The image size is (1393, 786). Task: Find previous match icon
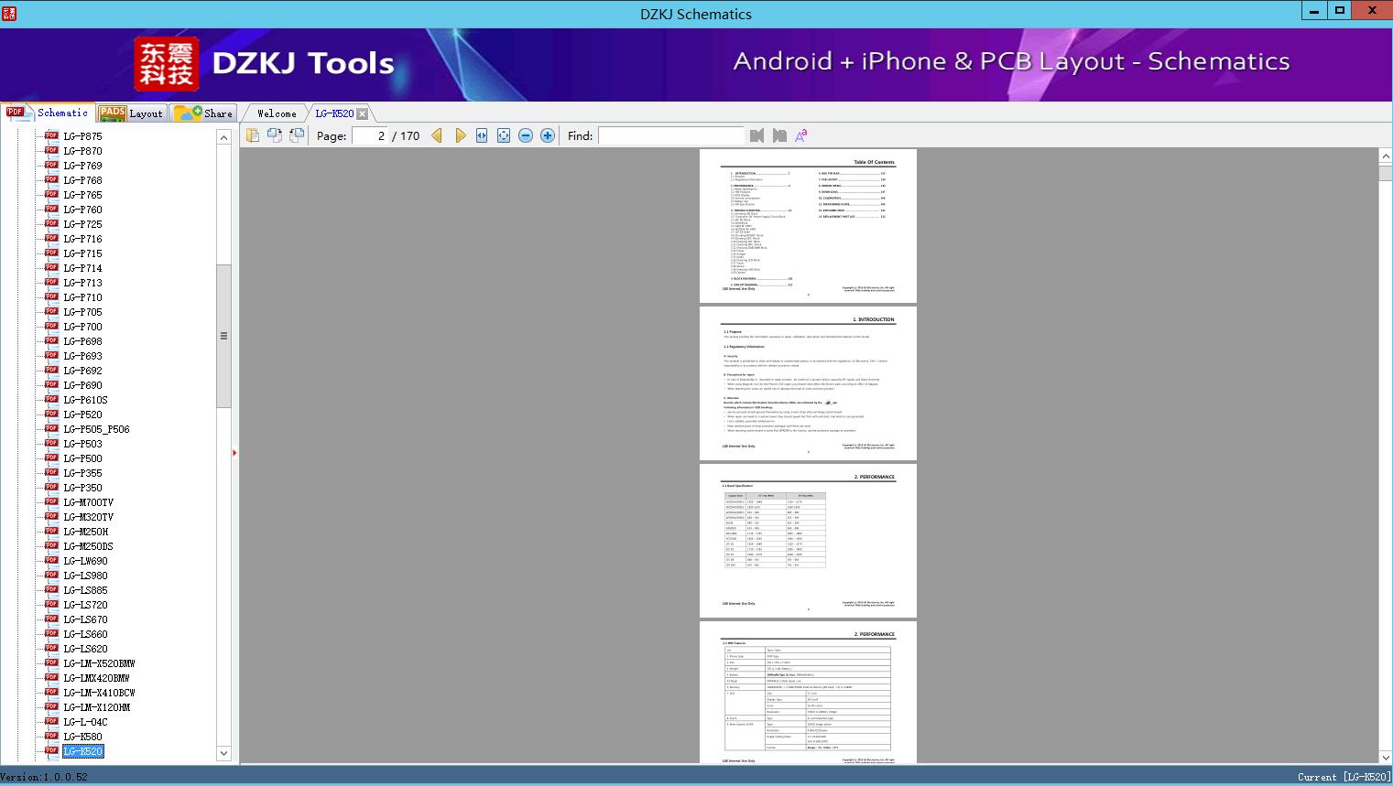756,135
